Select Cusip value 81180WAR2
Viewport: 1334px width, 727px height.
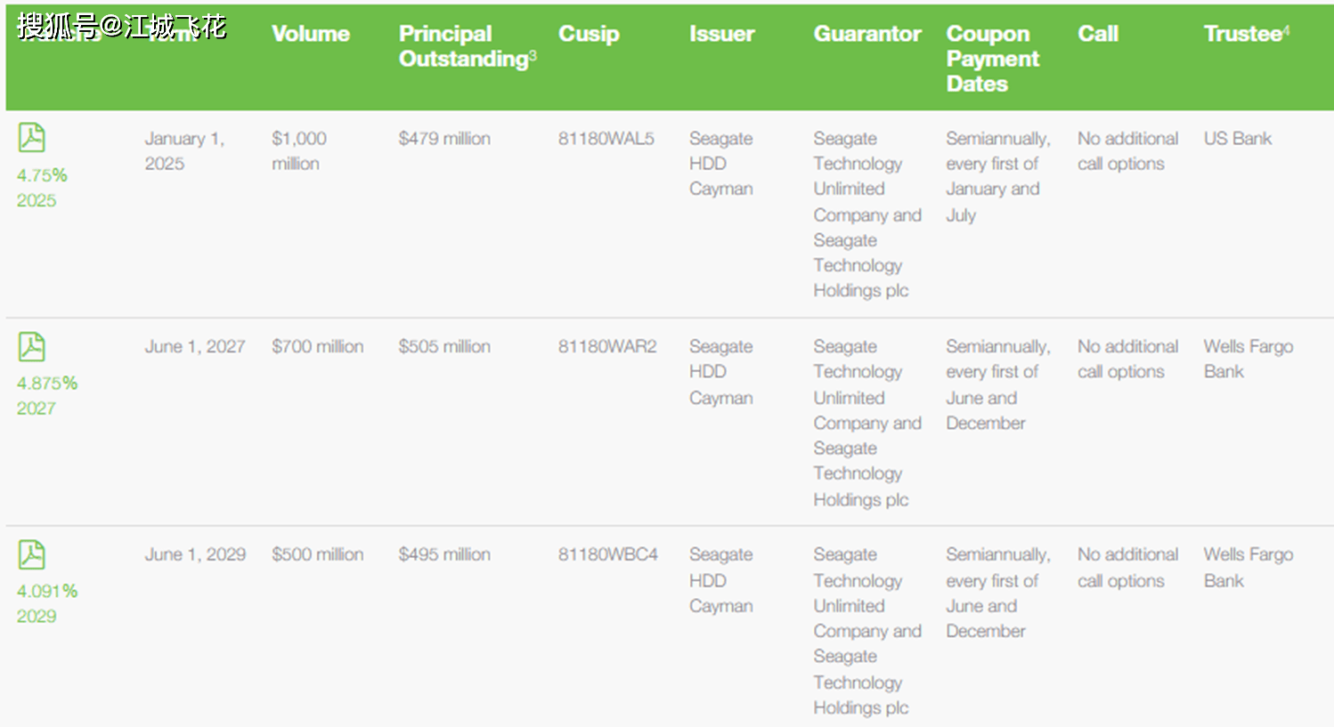tap(607, 347)
